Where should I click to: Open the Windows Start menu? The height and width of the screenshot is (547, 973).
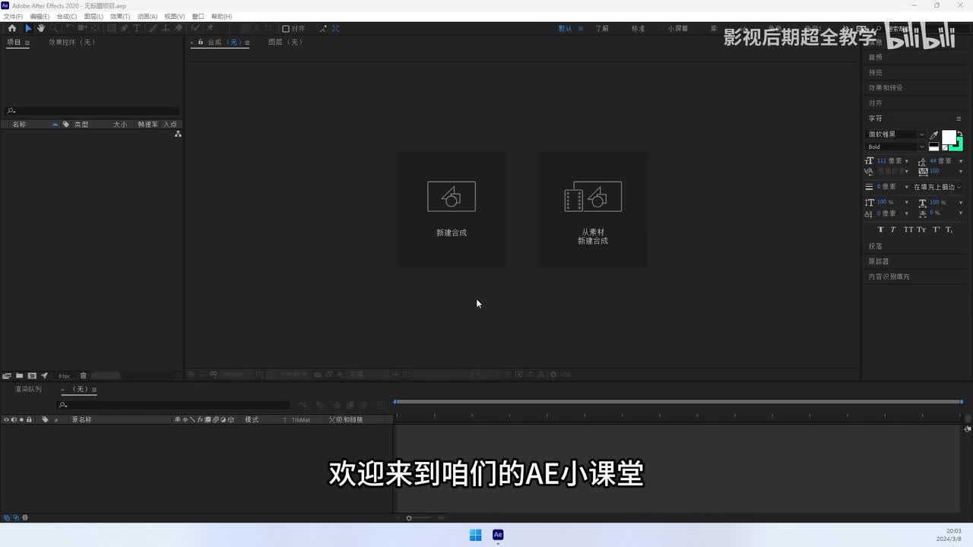click(476, 535)
